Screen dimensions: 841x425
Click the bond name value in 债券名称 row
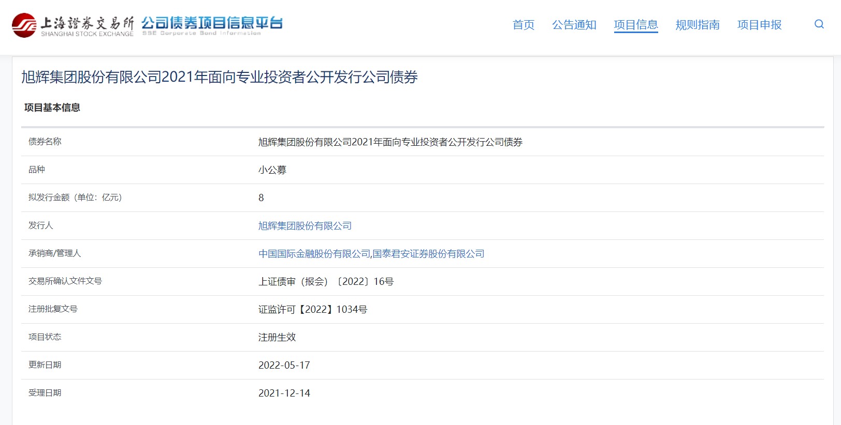390,142
